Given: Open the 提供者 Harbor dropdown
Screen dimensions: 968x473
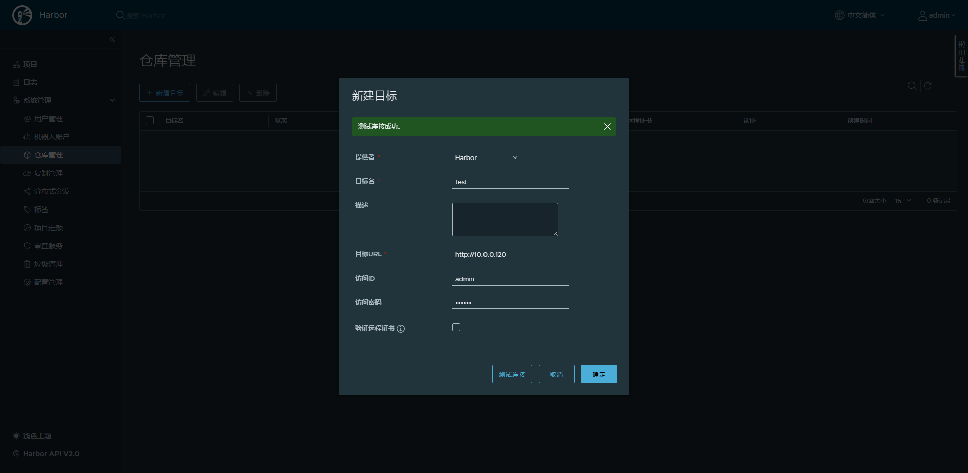Looking at the screenshot, I should point(487,157).
